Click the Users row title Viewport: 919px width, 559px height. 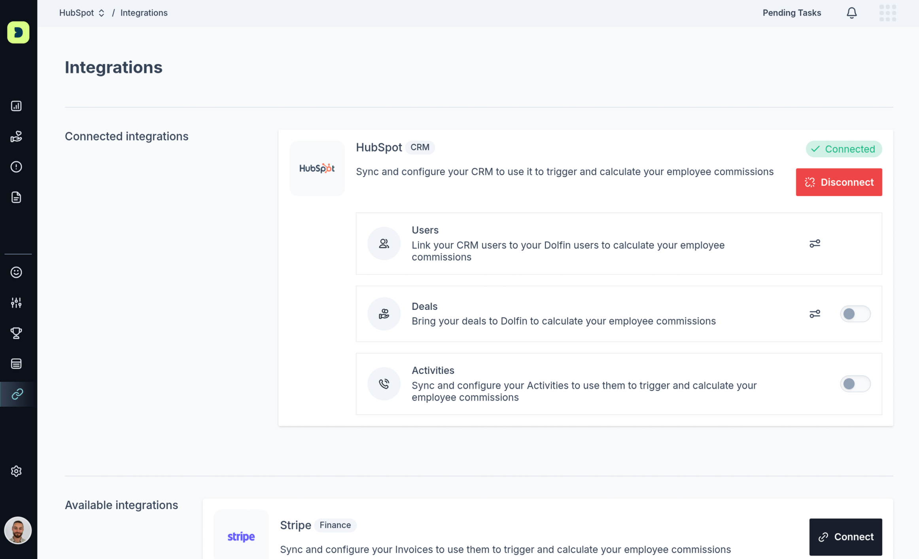coord(425,230)
